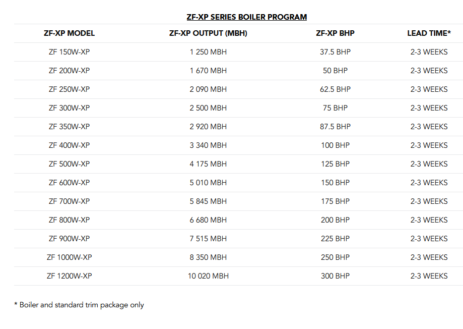Select the ZF 200W-XP model cell
Image resolution: width=463 pixels, height=329 pixels.
pos(69,71)
